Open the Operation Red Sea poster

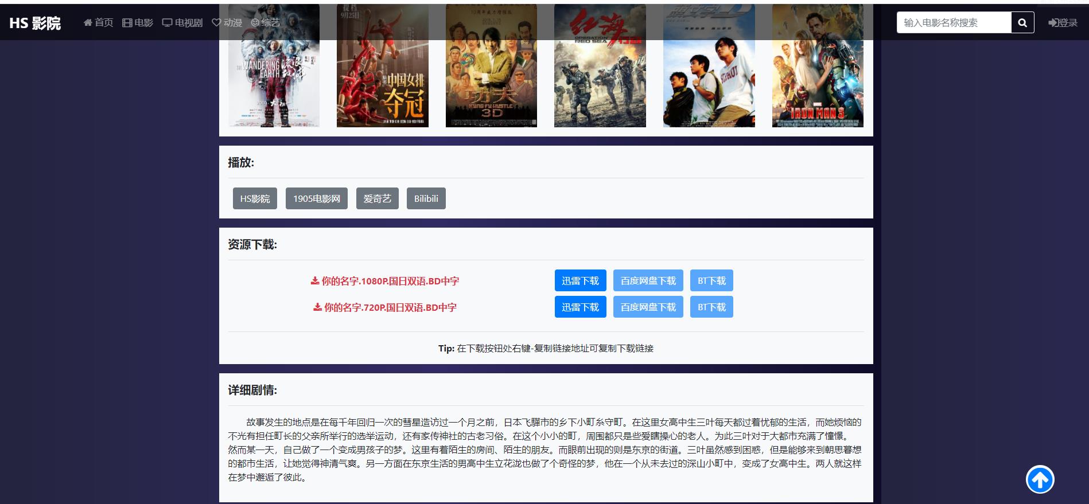pyautogui.click(x=600, y=65)
